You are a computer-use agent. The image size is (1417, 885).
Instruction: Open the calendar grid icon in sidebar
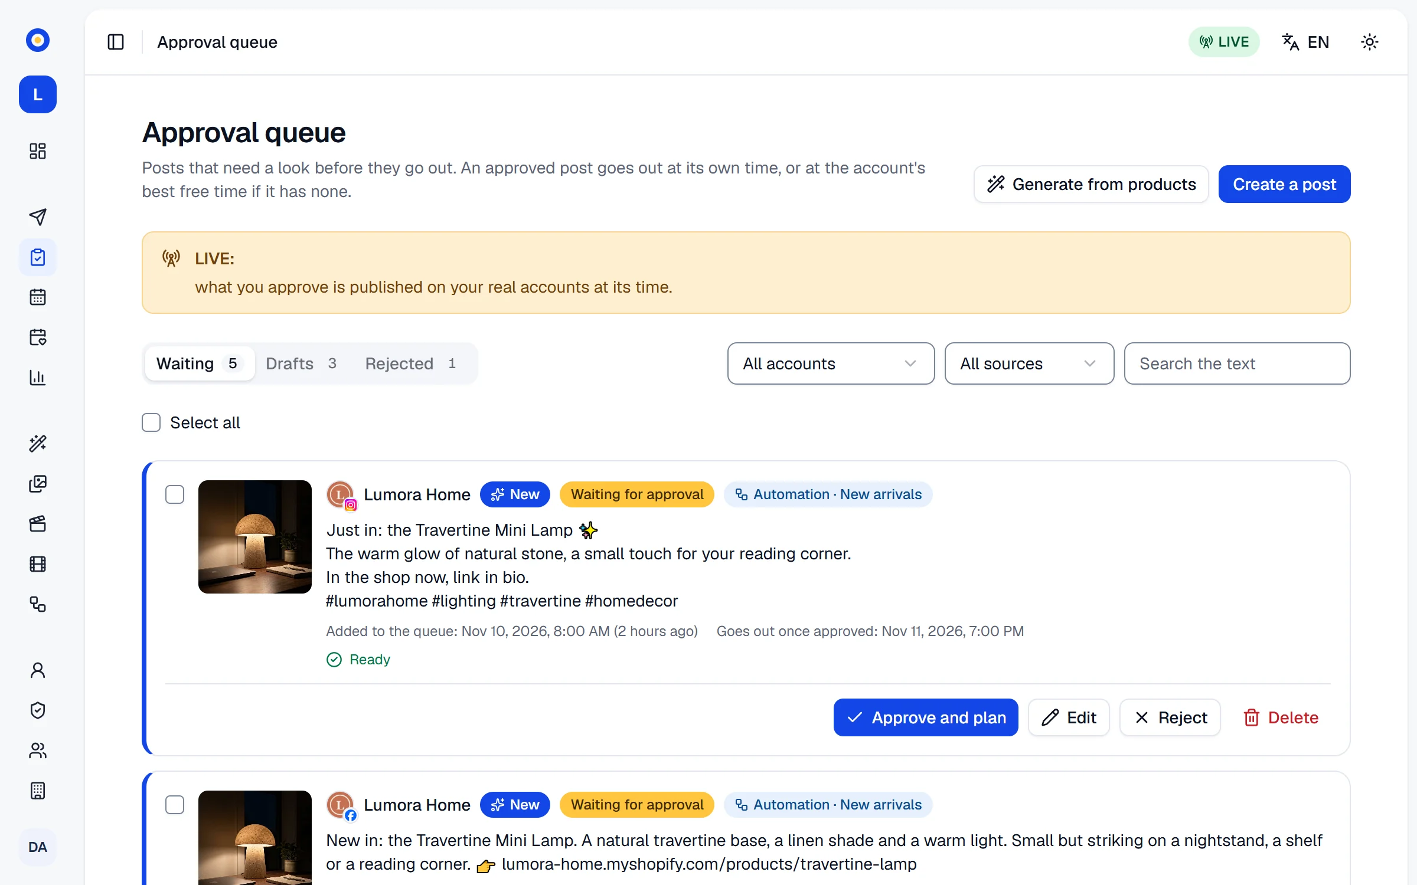pos(38,297)
